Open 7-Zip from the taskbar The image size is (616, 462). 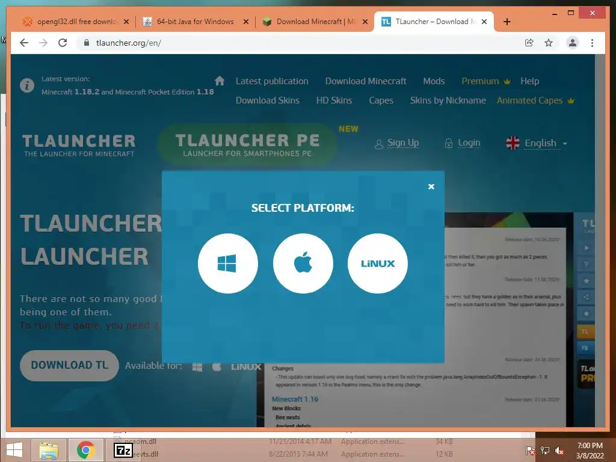(x=123, y=450)
